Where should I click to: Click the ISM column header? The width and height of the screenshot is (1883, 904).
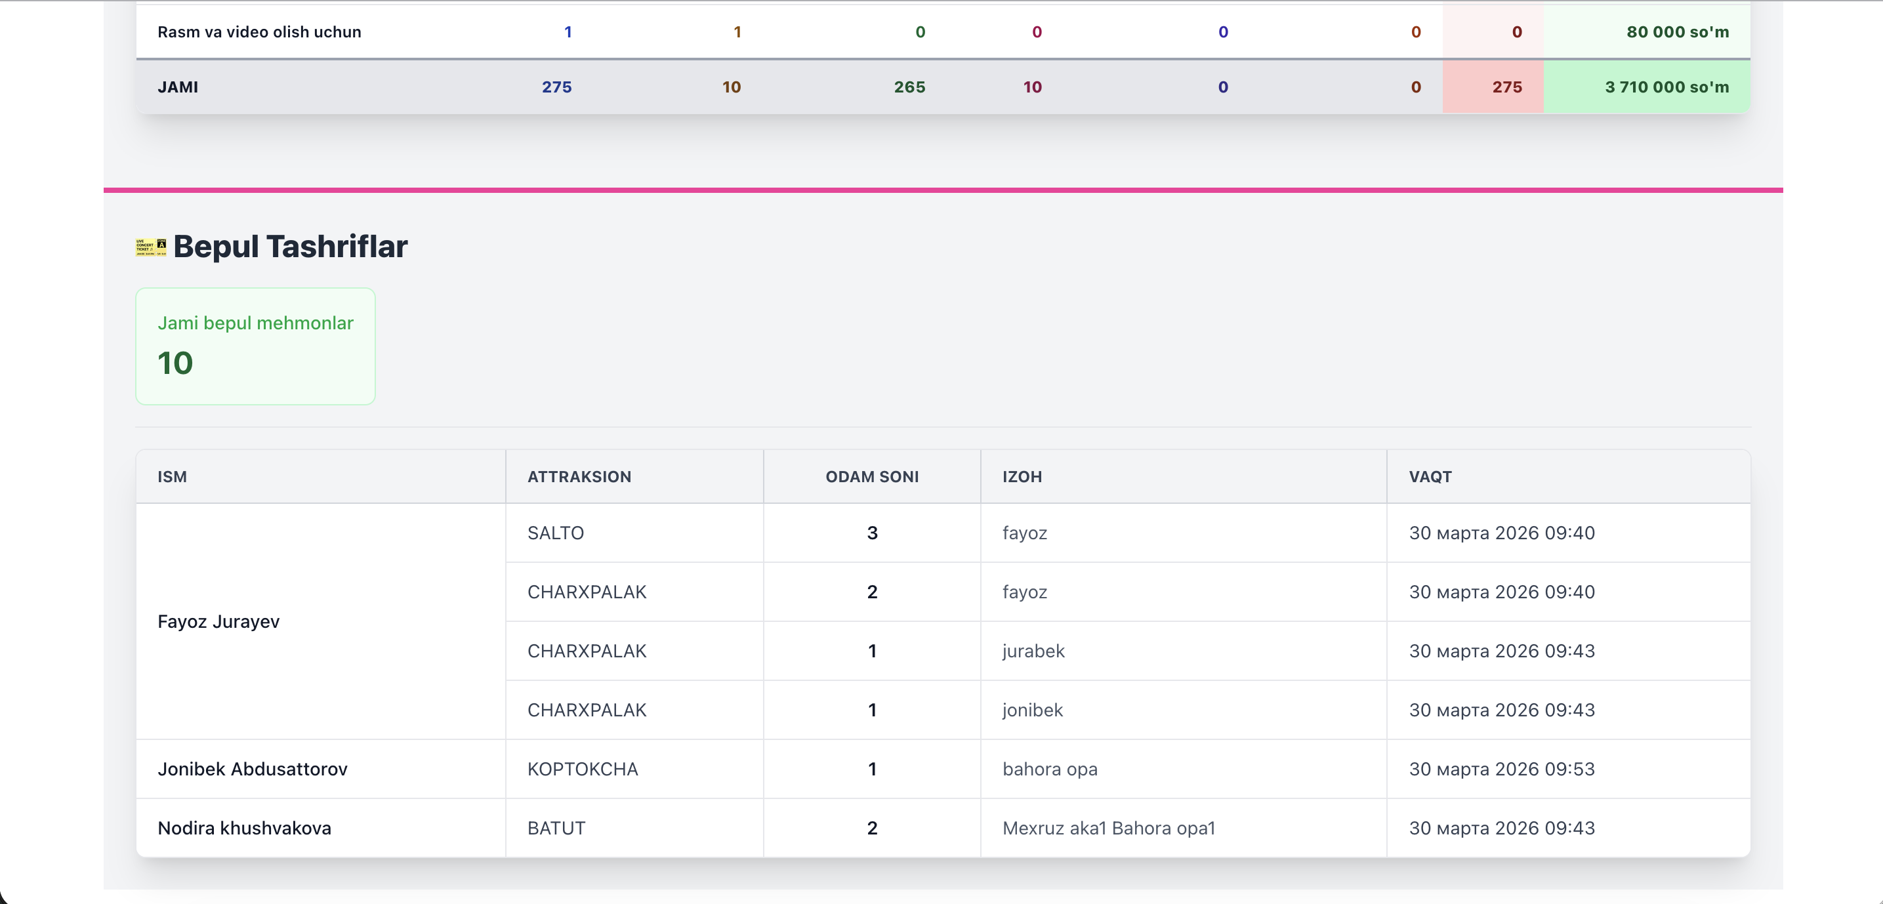[173, 476]
